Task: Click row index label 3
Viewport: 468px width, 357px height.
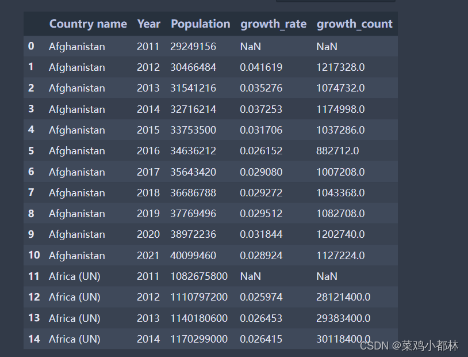Action: coord(31,109)
